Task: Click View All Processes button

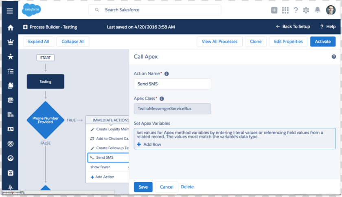Action: pos(219,42)
